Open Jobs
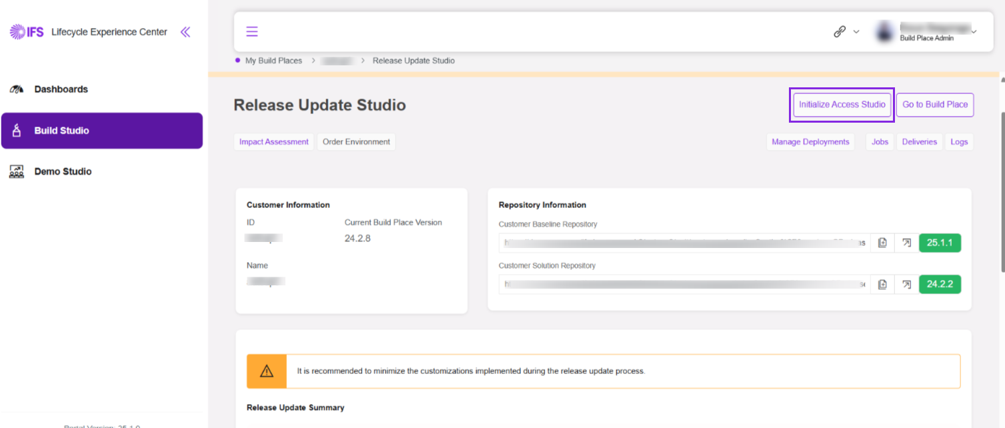The image size is (1005, 428). (880, 142)
